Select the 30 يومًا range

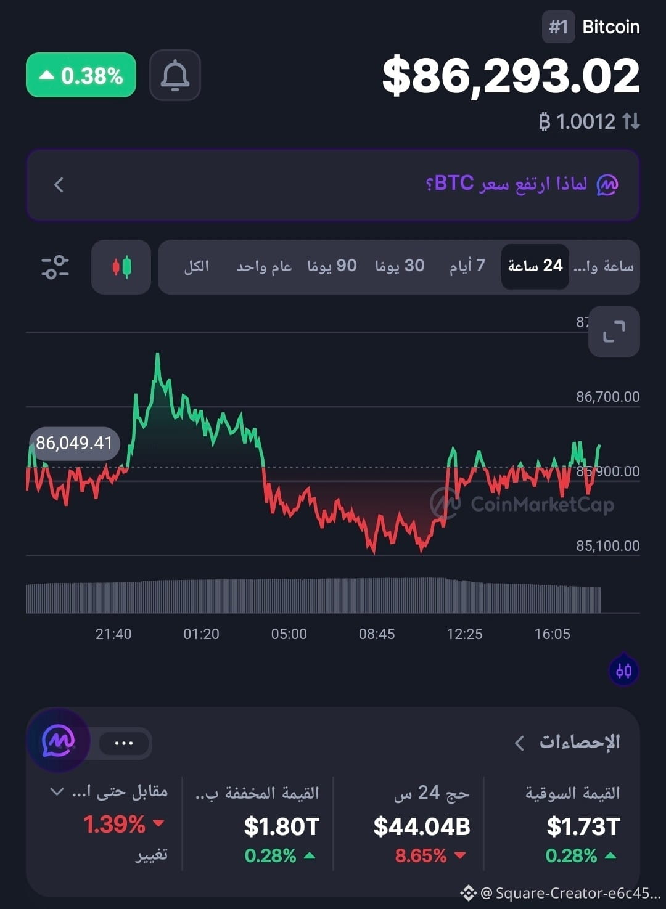point(400,266)
